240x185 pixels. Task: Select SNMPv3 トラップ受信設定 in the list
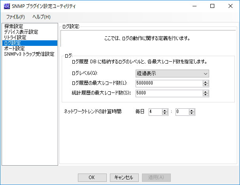click(30, 54)
